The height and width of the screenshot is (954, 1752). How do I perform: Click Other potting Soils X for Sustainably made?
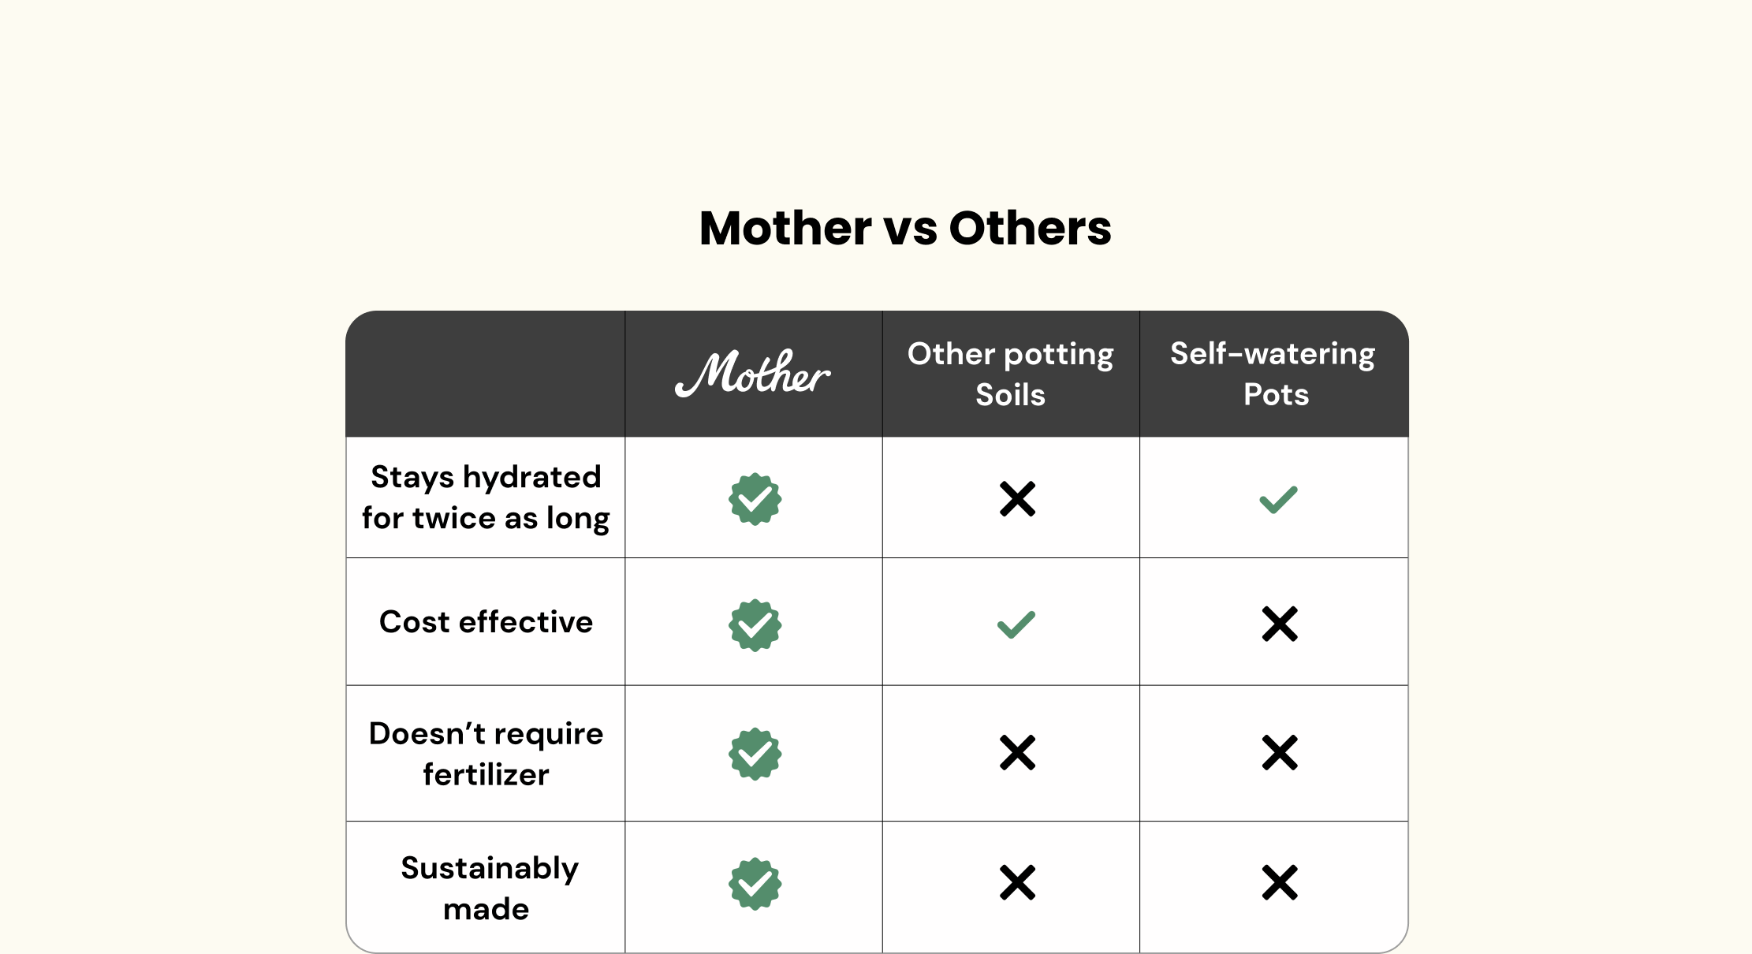[1017, 883]
